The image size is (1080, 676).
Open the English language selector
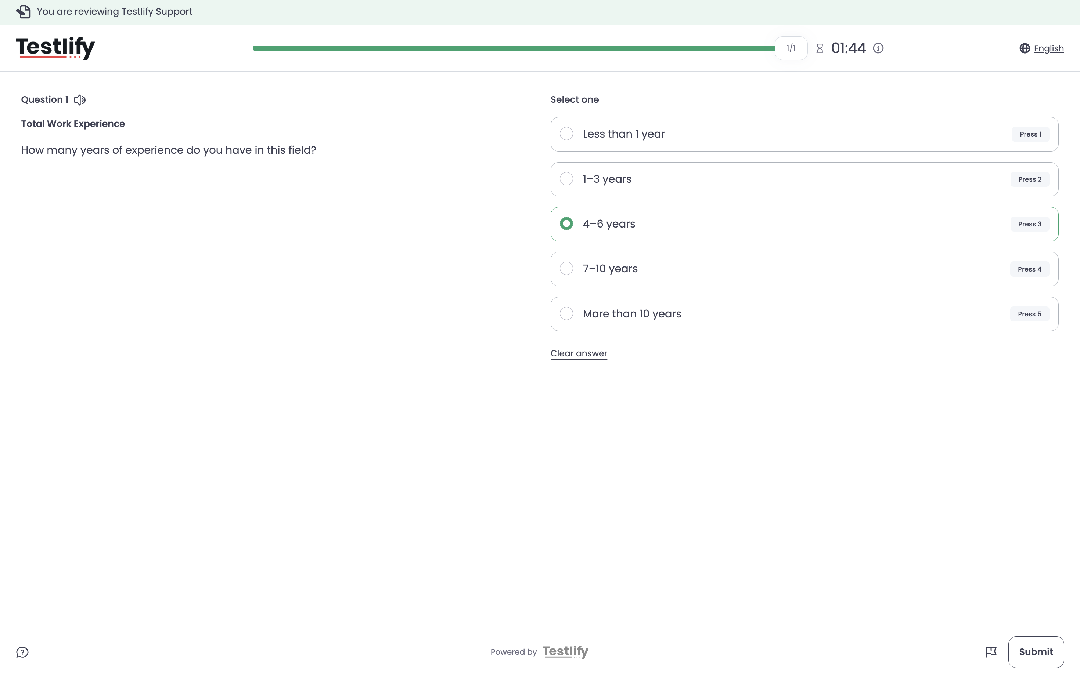click(x=1049, y=48)
